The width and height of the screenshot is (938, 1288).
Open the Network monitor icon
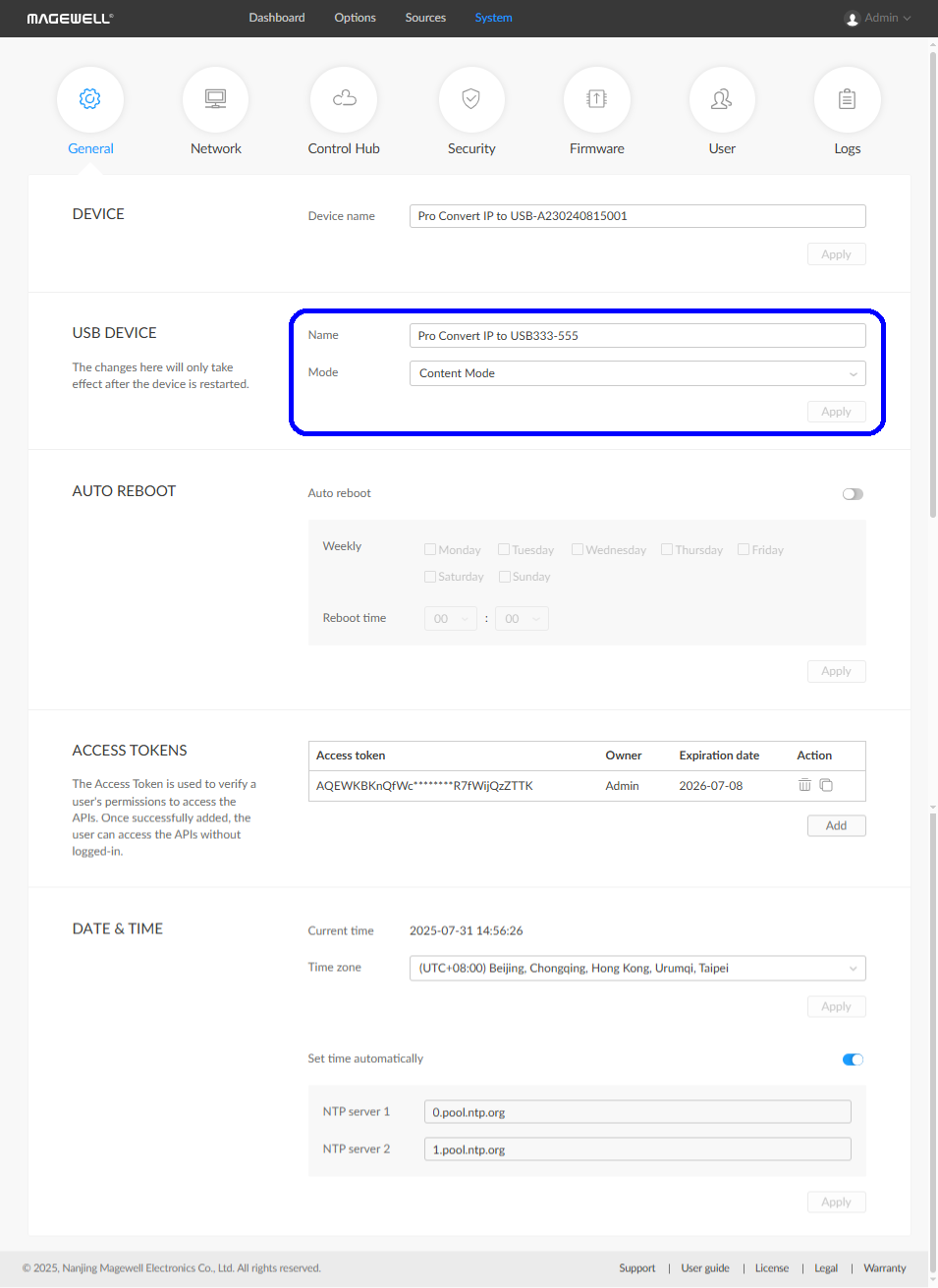click(x=216, y=99)
